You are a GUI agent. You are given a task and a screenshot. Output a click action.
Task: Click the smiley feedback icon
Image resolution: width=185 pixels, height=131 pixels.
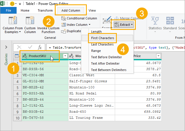tap(12, 4)
